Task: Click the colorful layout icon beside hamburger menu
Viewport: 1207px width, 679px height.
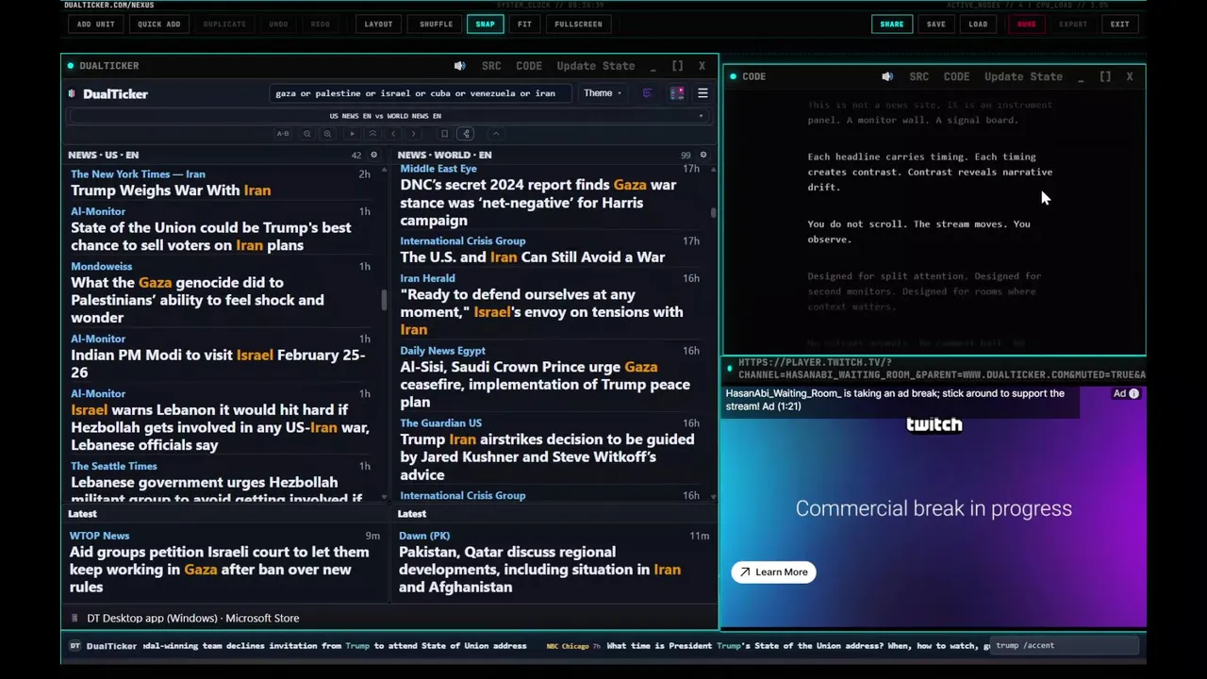Action: [677, 93]
